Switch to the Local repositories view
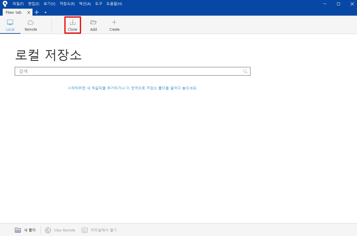The width and height of the screenshot is (357, 236). click(10, 25)
